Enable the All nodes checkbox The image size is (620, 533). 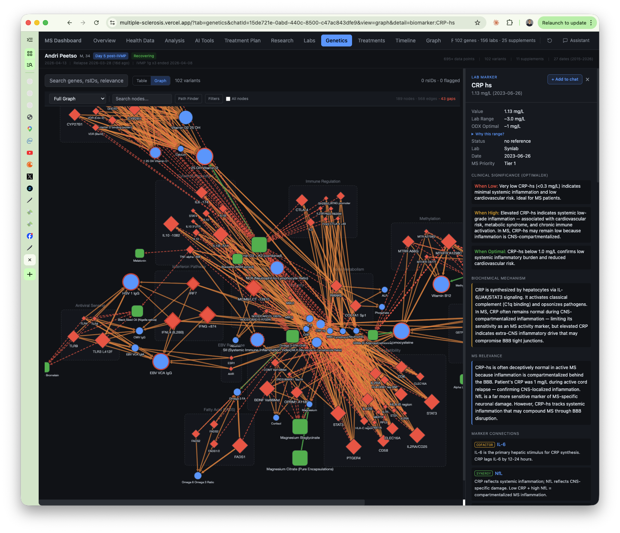pyautogui.click(x=228, y=98)
